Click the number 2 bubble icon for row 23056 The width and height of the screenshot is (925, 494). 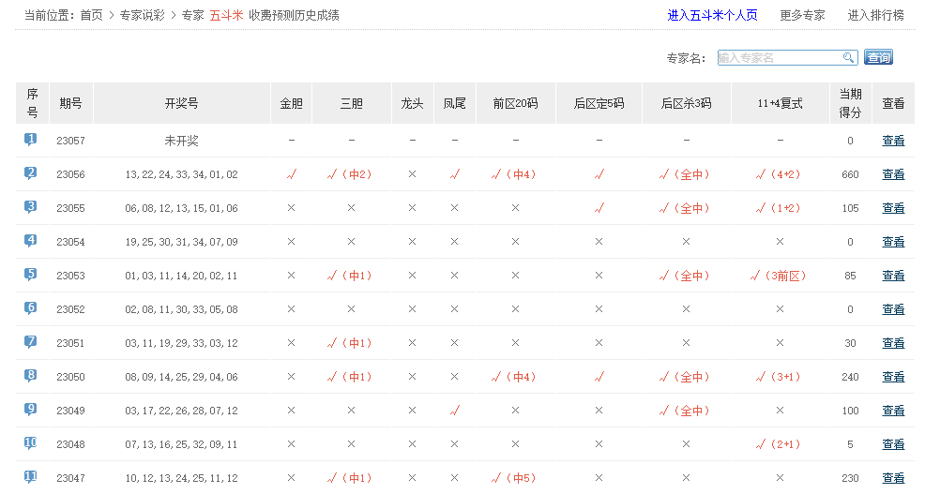pos(31,173)
